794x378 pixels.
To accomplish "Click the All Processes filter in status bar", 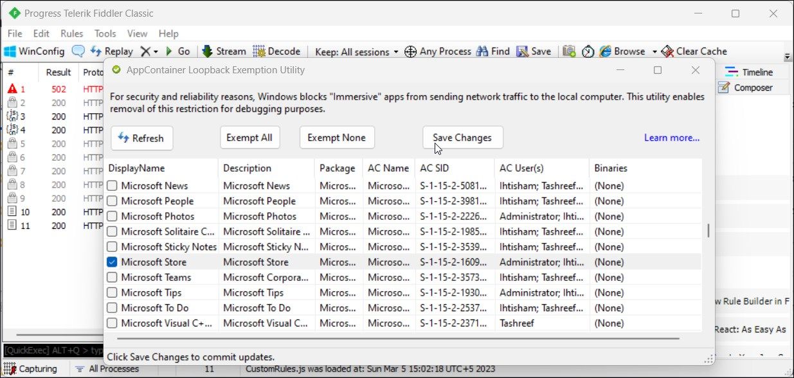I will pos(107,369).
